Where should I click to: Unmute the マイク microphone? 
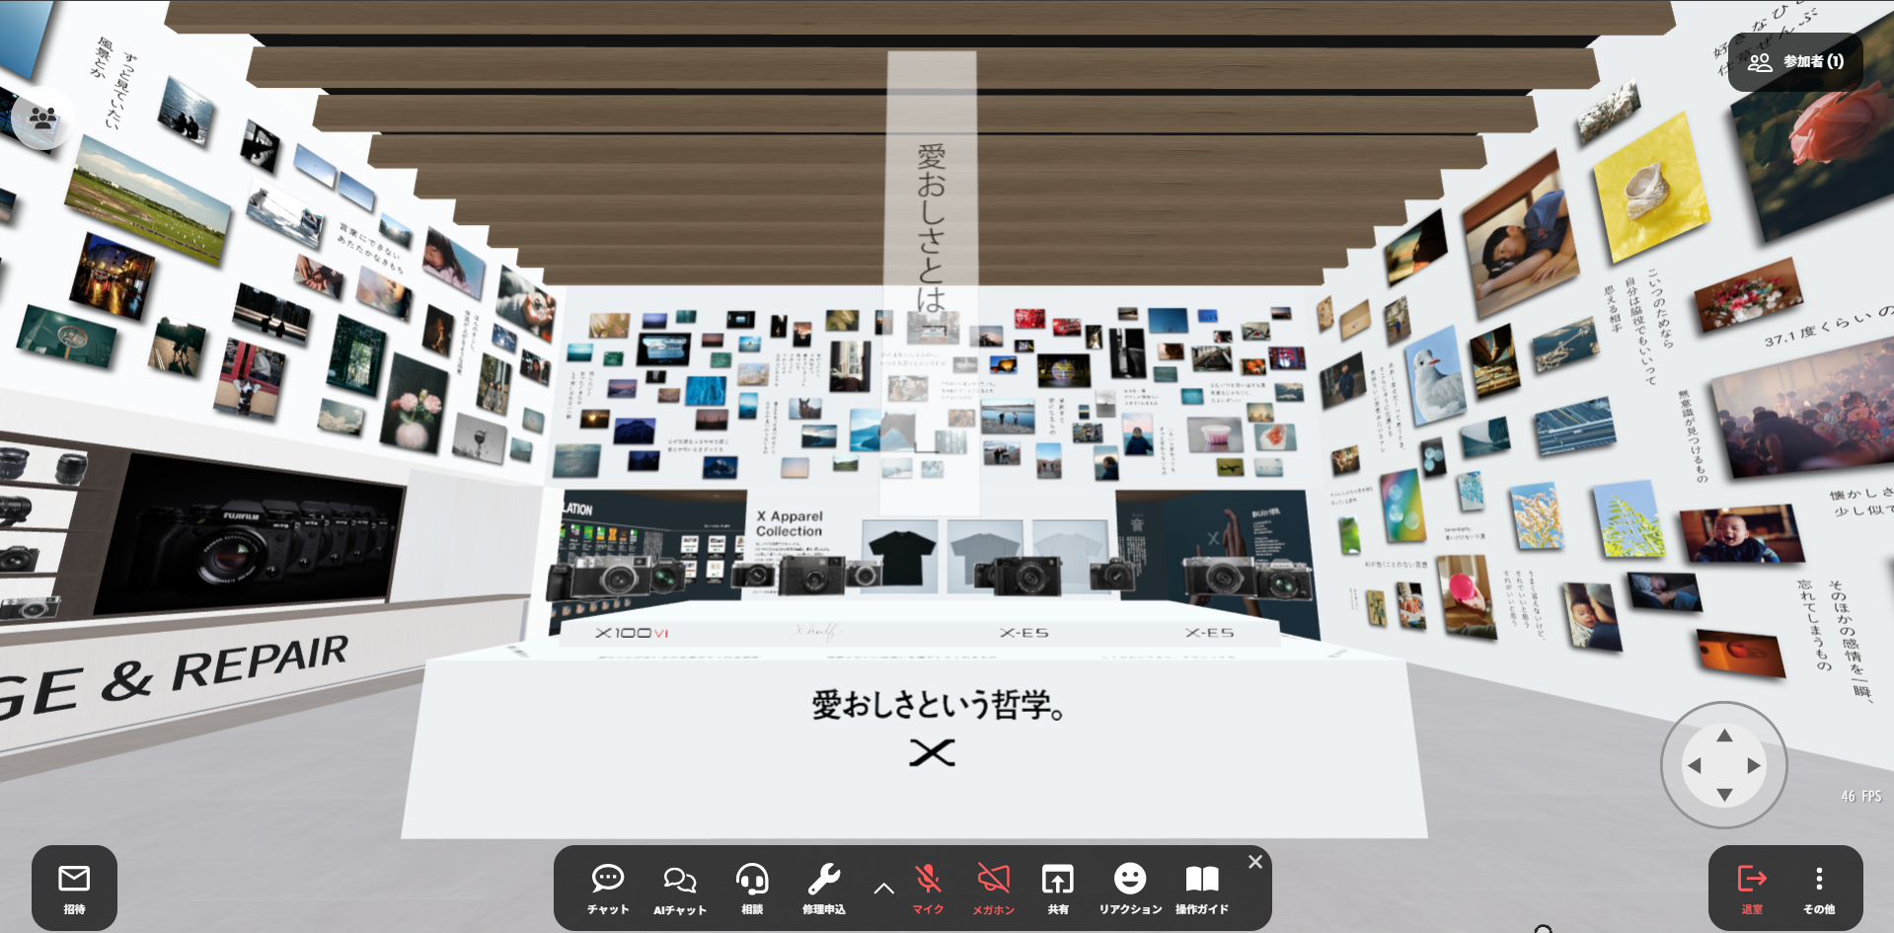point(928,889)
